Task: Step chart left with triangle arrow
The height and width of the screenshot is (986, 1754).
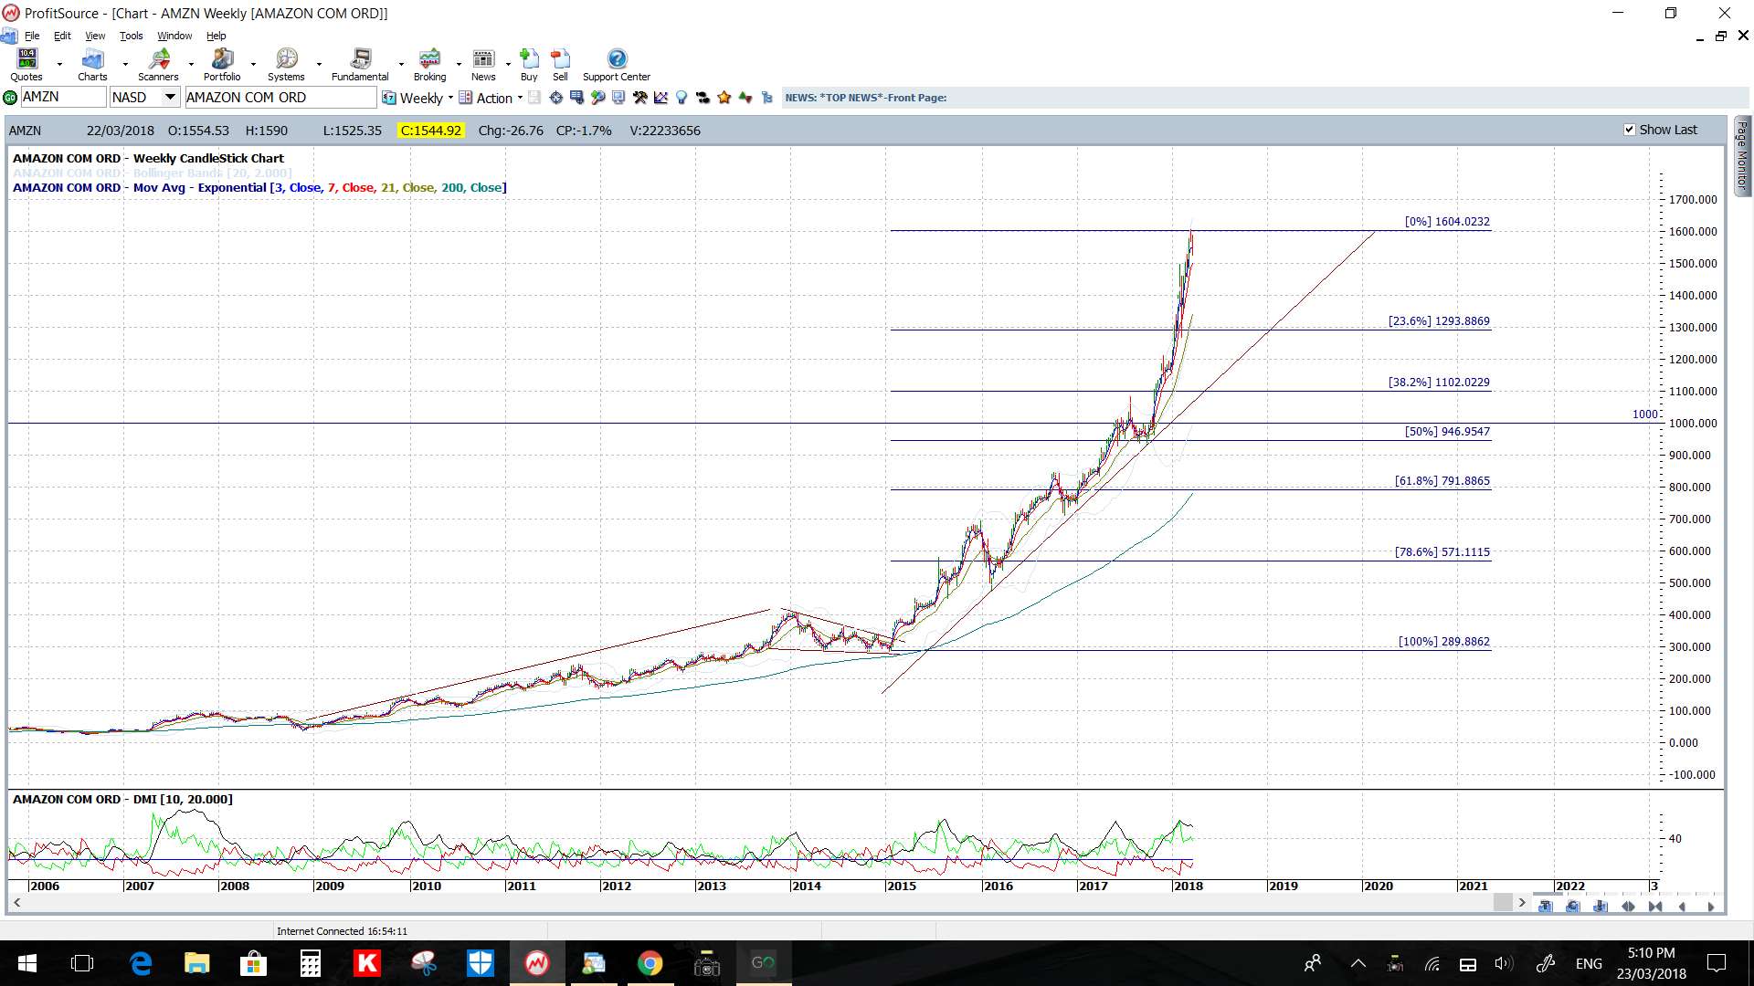Action: pos(1682,907)
